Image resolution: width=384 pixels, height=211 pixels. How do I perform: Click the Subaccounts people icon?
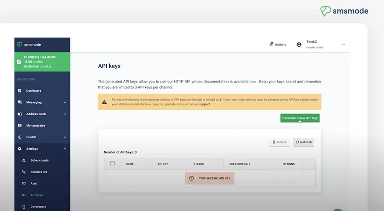[24, 160]
